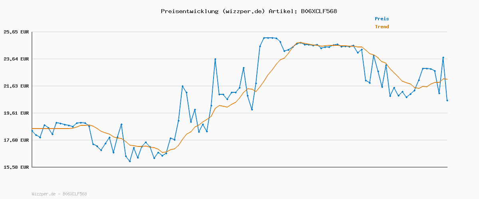Screen dimensions: 479x199
Task: Select the first price data point
Action: coord(32,131)
